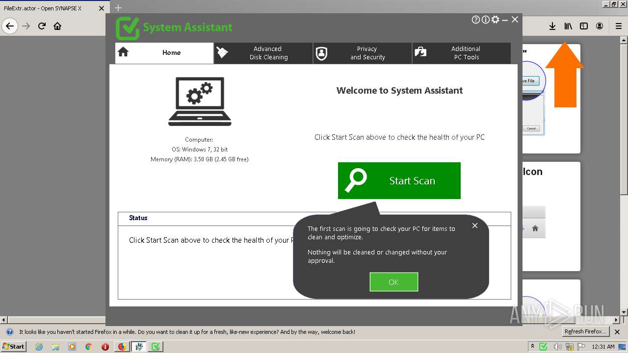Click the Firefox vertical scrollbar down arrow
This screenshot has width=628, height=353.
click(624, 312)
